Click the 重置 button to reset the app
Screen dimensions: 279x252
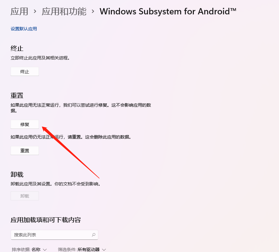click(x=25, y=150)
